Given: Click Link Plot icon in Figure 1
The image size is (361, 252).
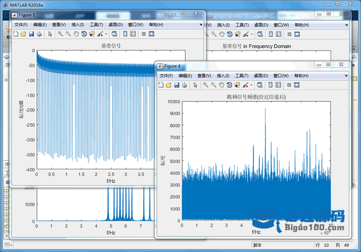Looking at the screenshot, I should click(115, 34).
